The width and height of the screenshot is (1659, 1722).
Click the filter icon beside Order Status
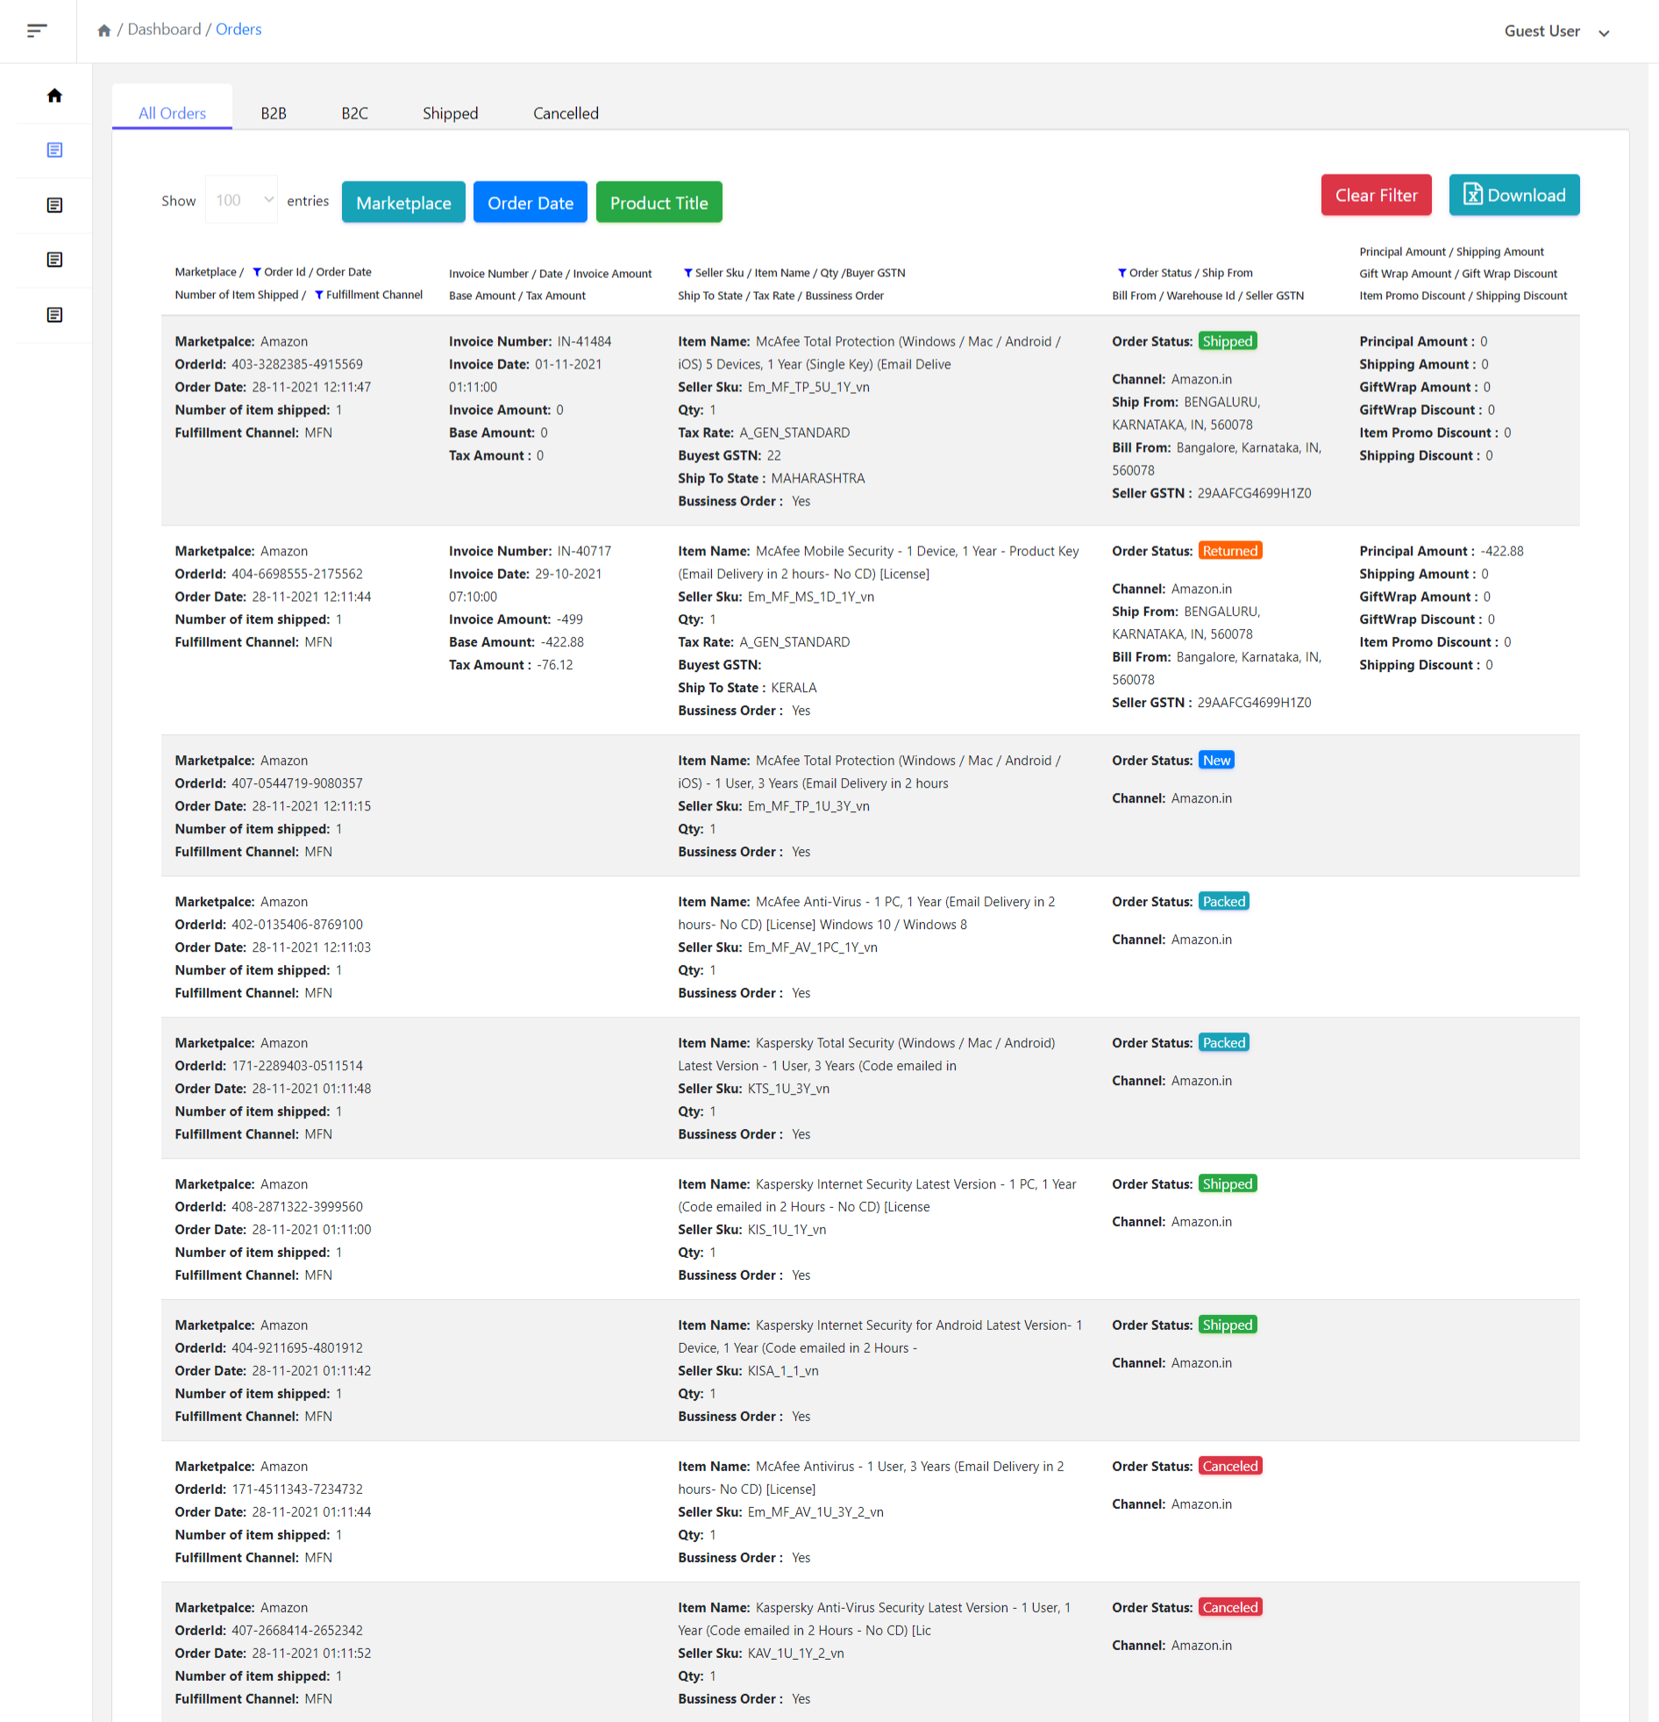click(1121, 273)
